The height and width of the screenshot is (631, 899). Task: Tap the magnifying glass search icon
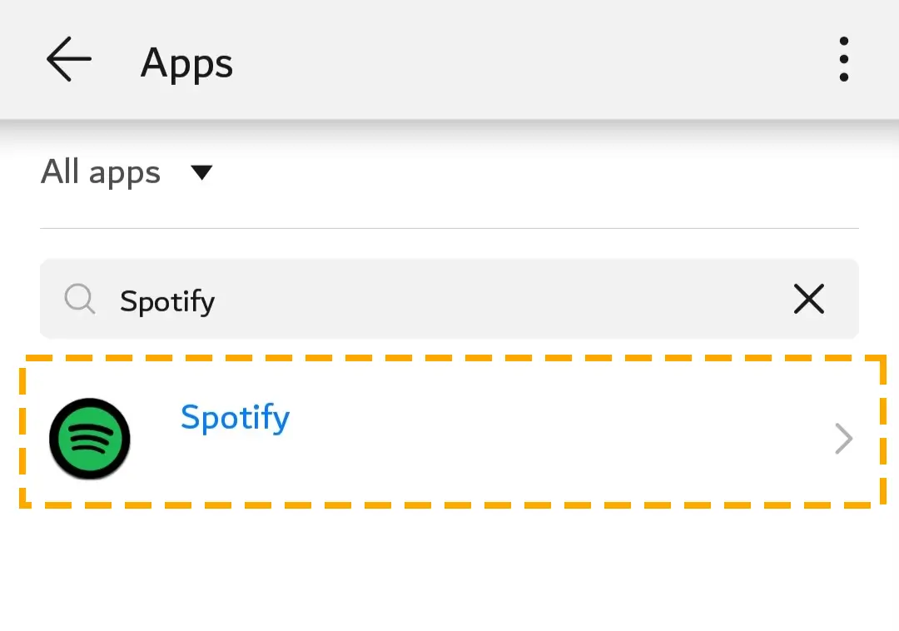coord(80,299)
